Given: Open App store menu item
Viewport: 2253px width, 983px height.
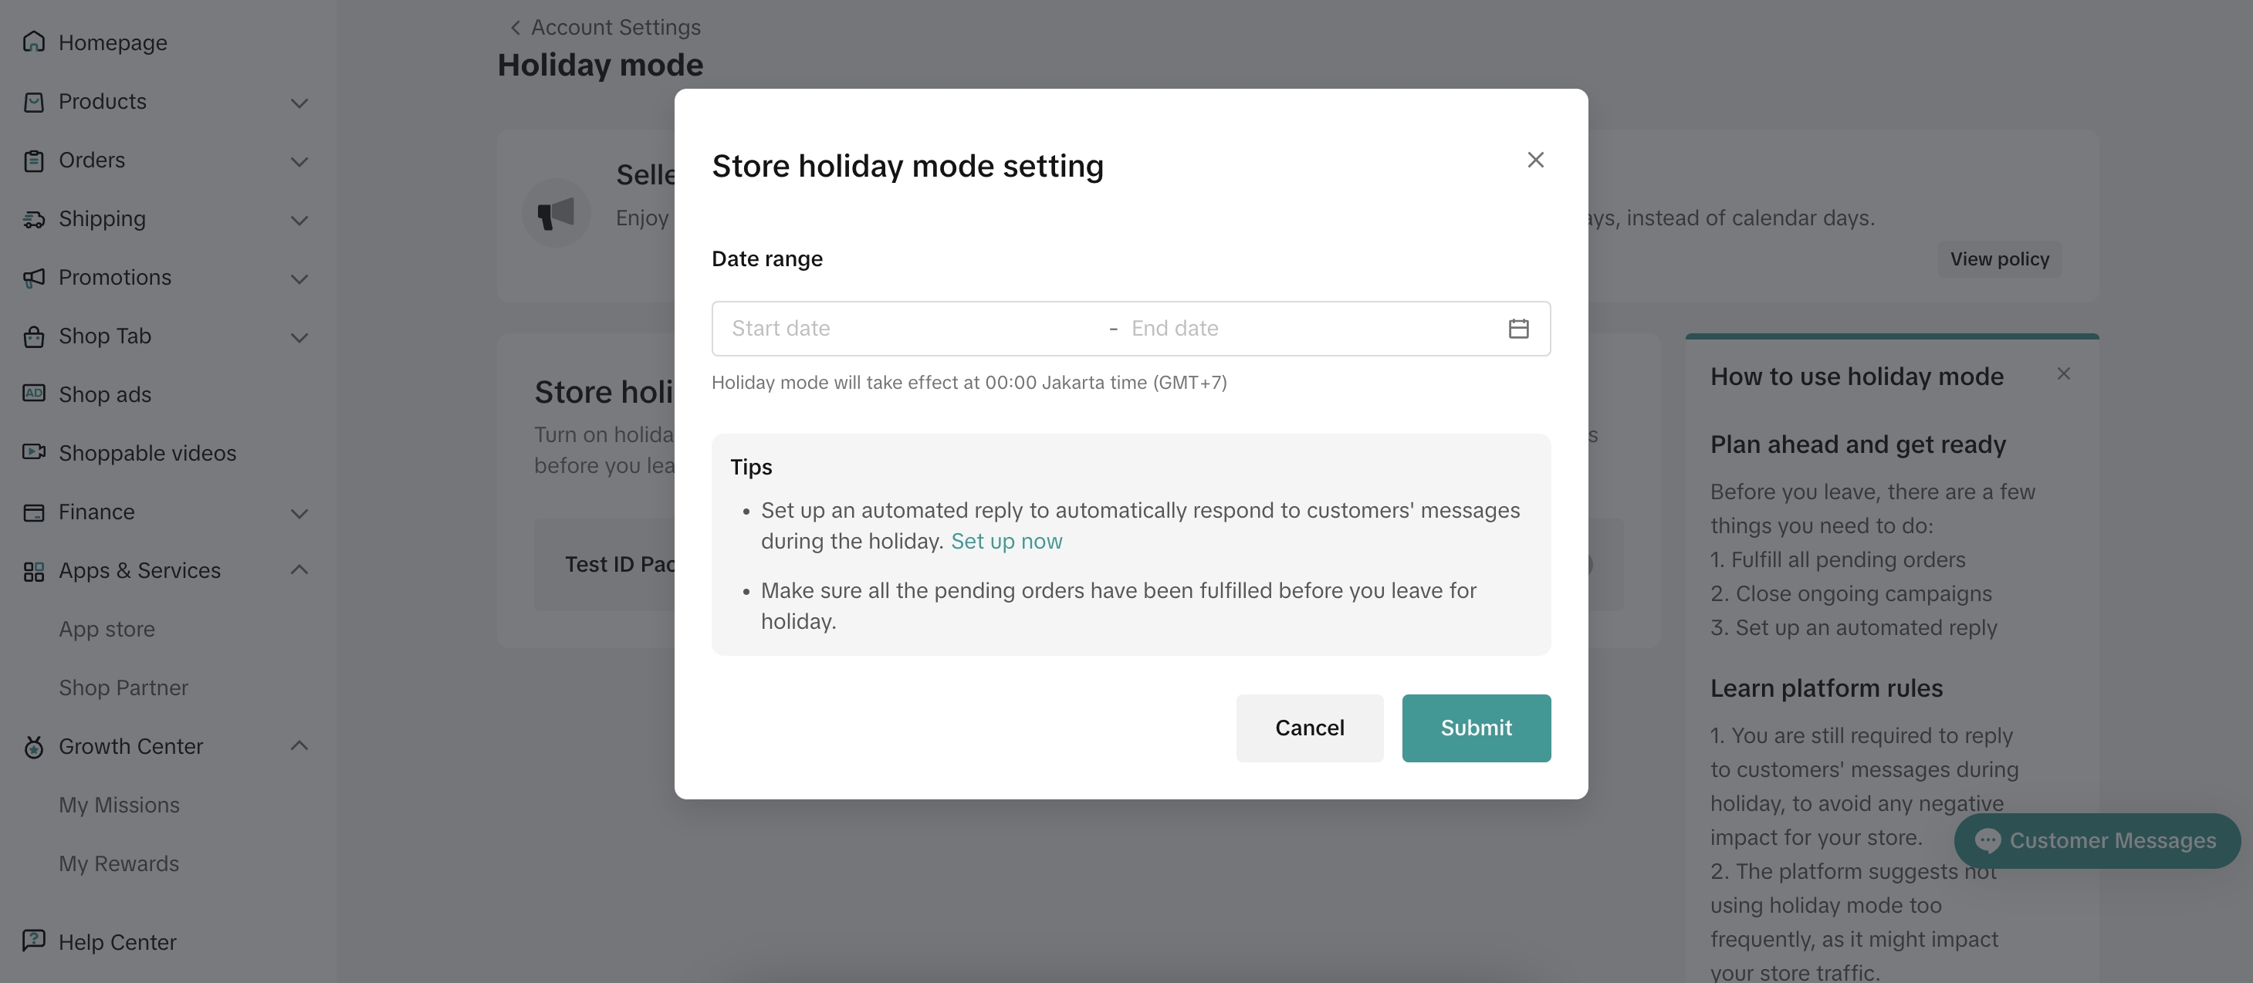Looking at the screenshot, I should tap(107, 629).
